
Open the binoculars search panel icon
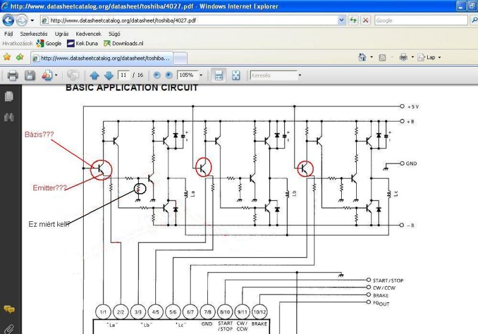pos(9,117)
